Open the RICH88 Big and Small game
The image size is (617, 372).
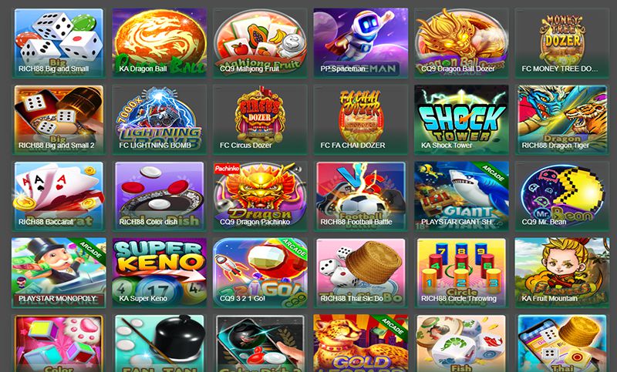click(x=59, y=42)
